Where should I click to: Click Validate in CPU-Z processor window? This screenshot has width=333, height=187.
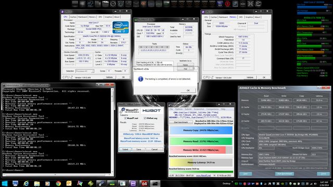click(x=109, y=77)
